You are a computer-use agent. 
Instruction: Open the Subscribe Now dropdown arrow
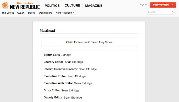coord(172,5)
